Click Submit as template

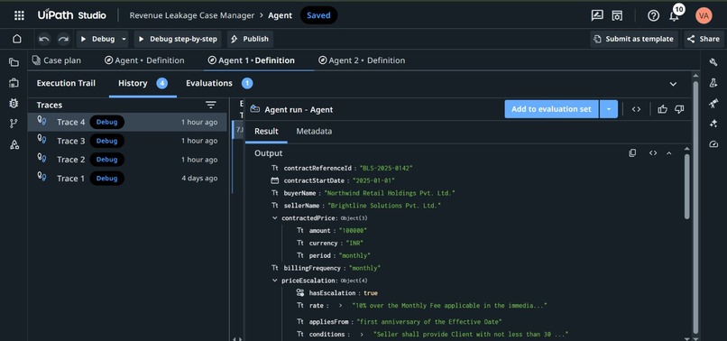634,39
